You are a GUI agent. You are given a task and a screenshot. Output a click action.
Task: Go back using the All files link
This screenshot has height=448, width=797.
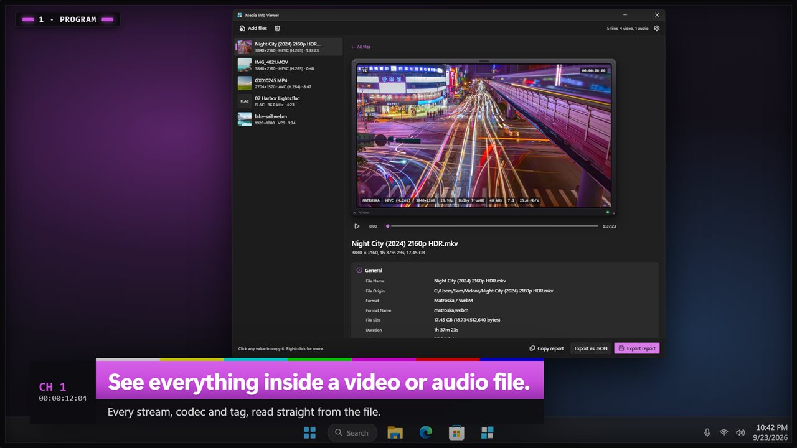(x=361, y=47)
